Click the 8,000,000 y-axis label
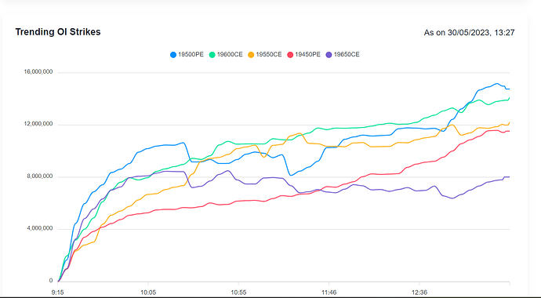 click(40, 176)
